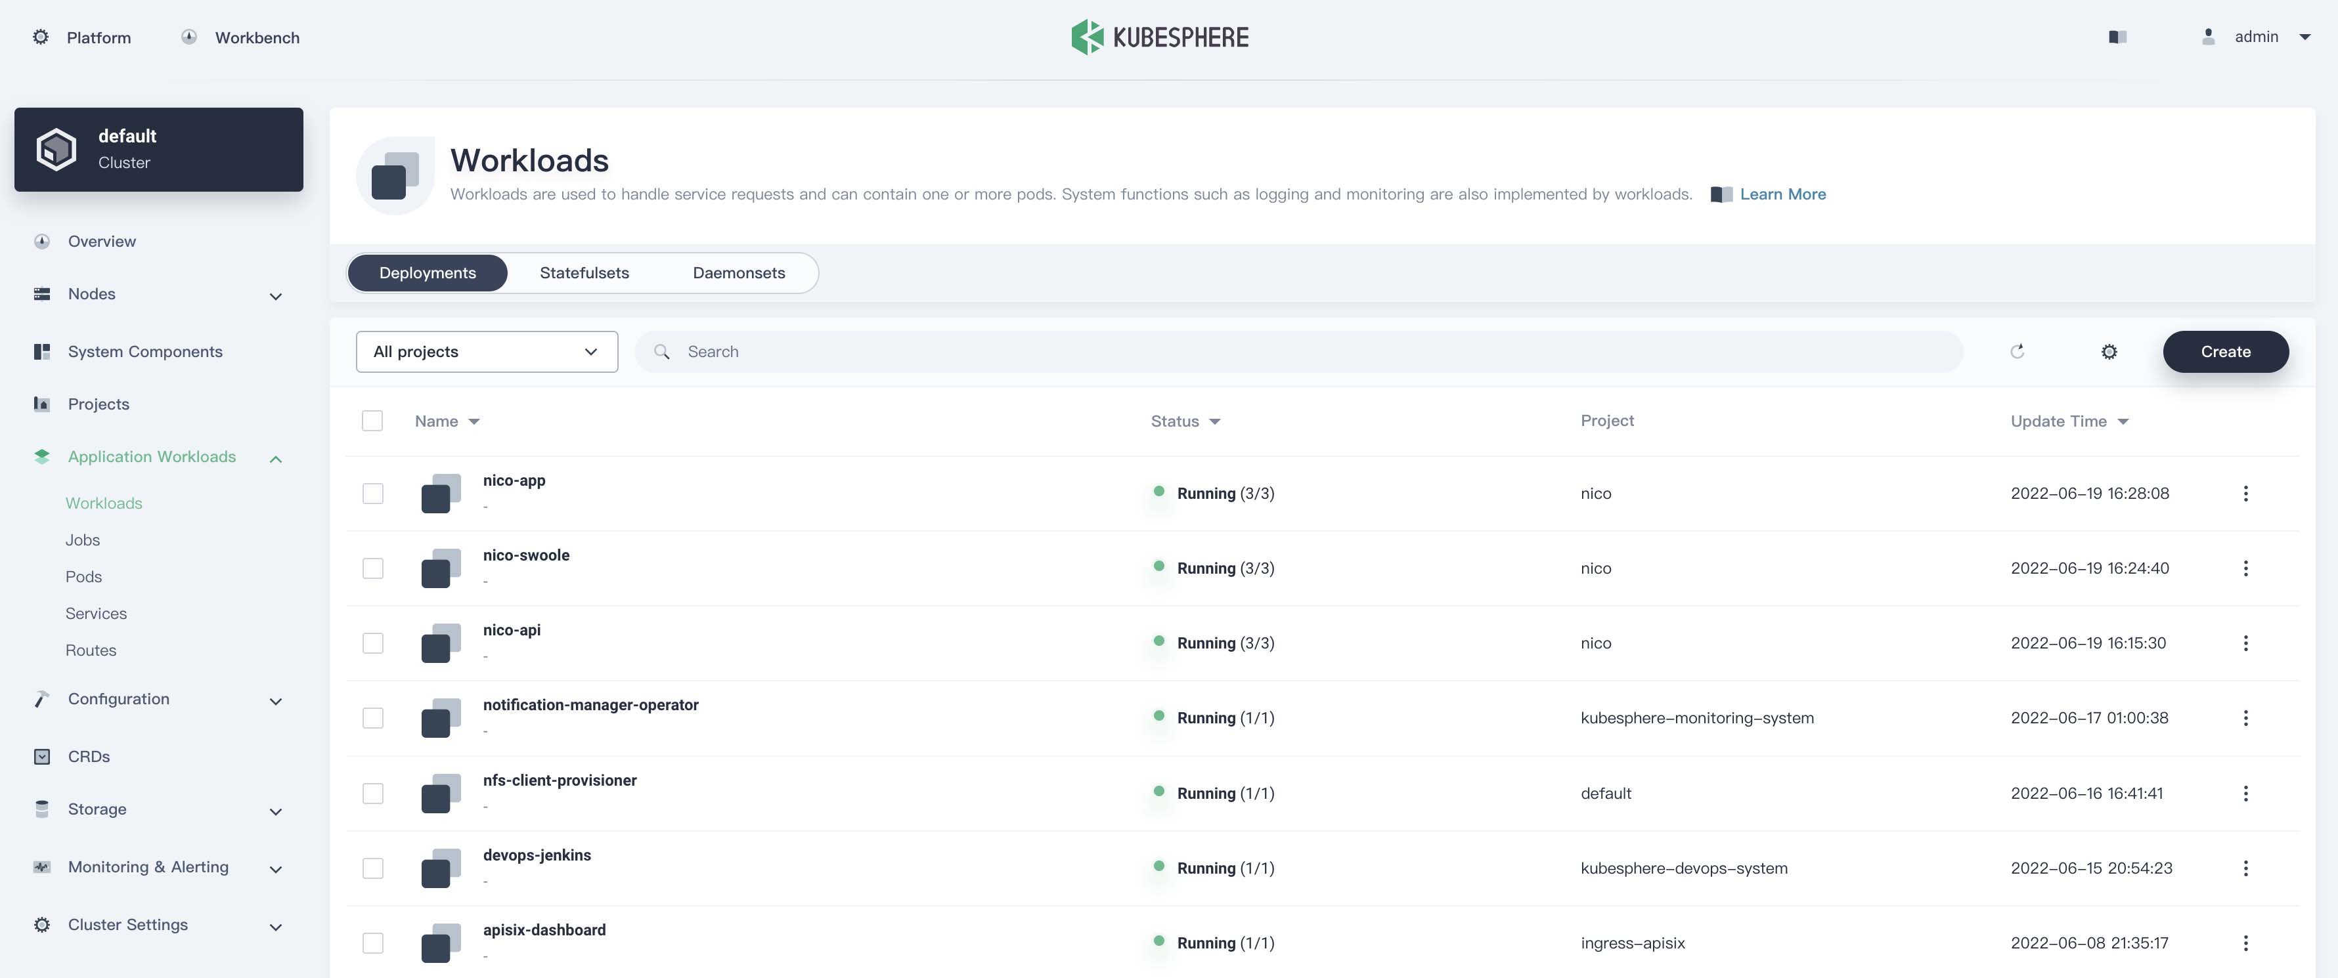2338x978 pixels.
Task: Click the Storage database icon
Action: [42, 809]
